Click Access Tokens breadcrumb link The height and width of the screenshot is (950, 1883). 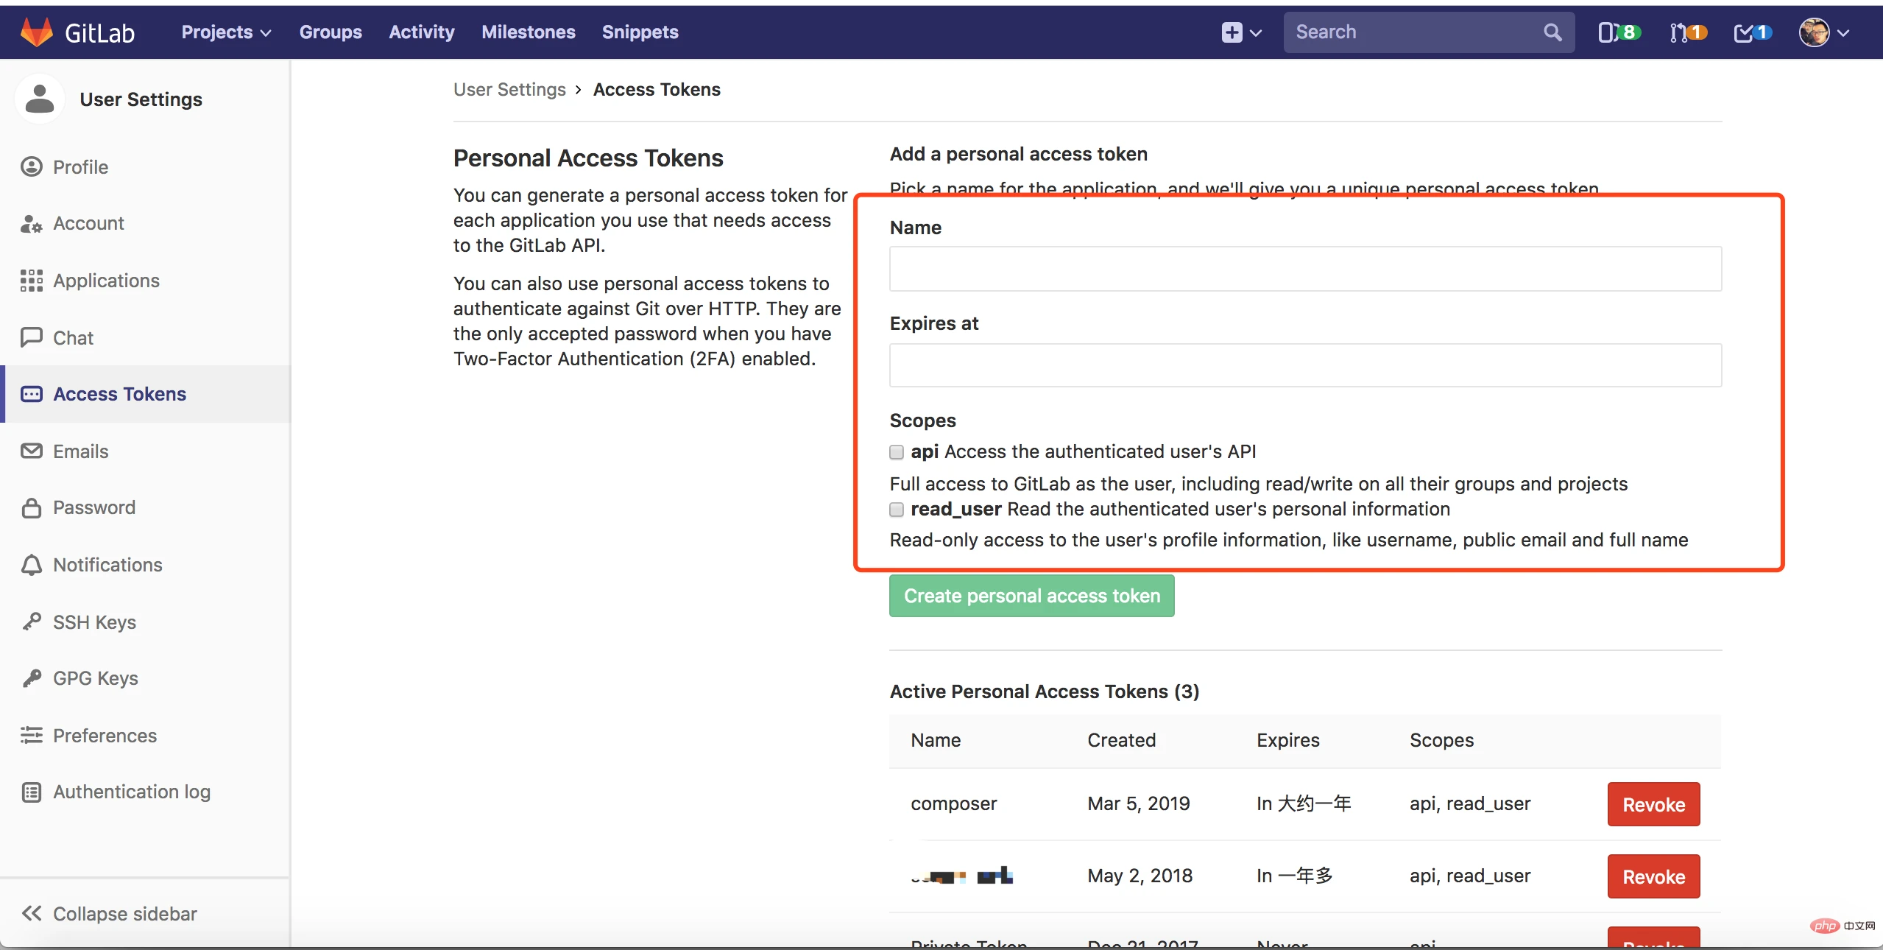coord(657,89)
